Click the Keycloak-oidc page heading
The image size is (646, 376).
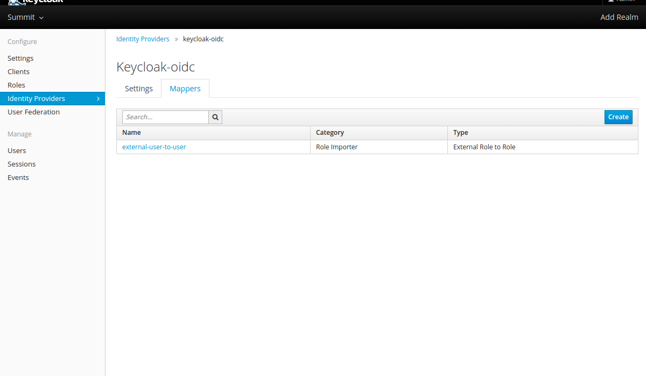pyautogui.click(x=156, y=67)
